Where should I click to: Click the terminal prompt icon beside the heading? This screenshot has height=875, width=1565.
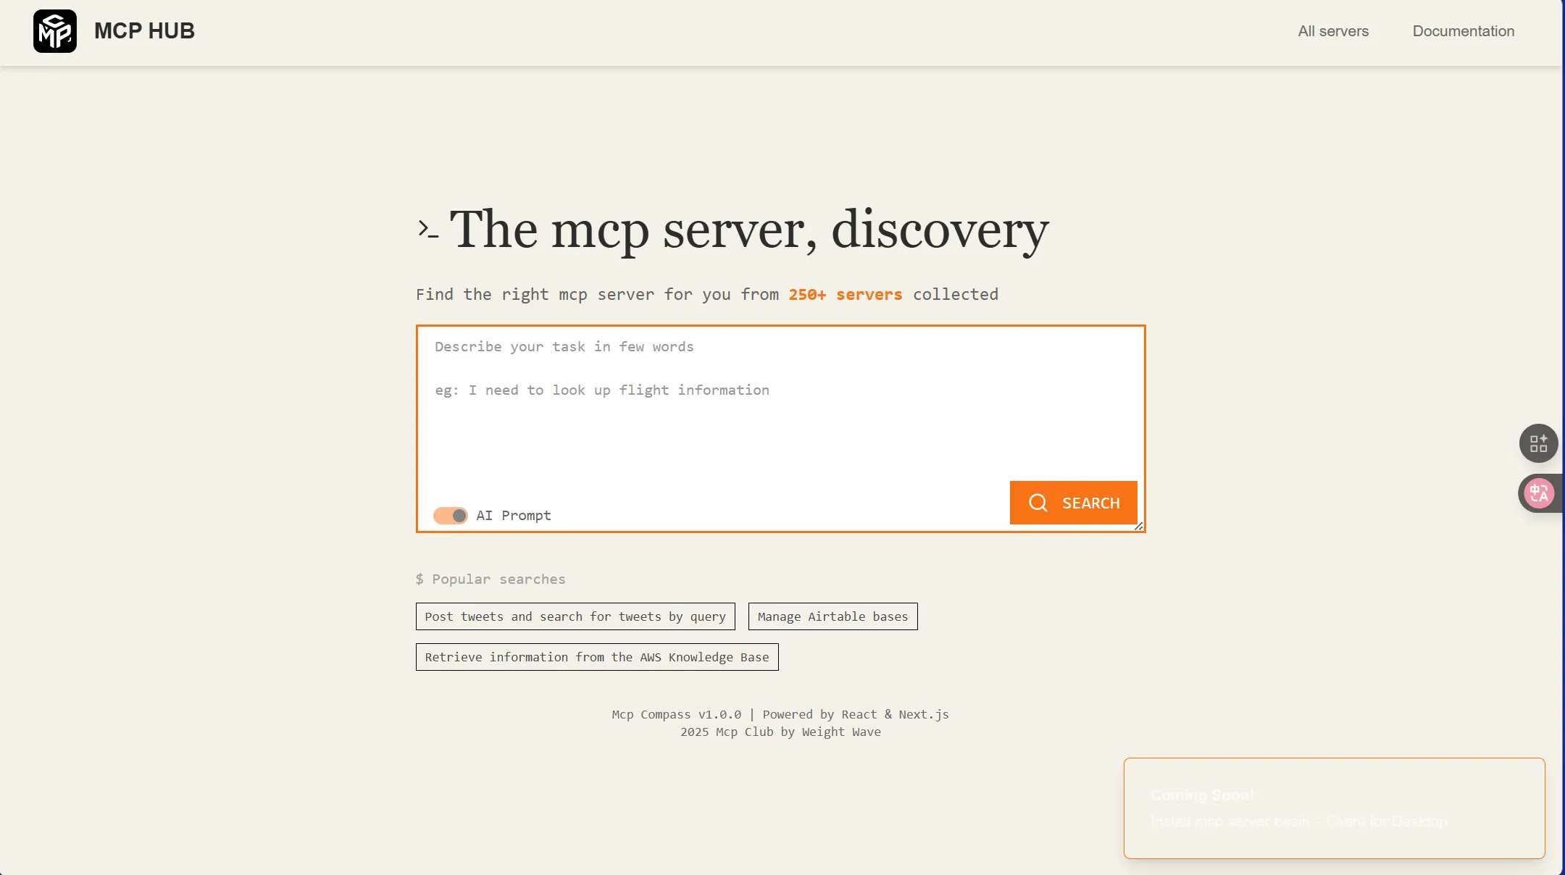(428, 229)
